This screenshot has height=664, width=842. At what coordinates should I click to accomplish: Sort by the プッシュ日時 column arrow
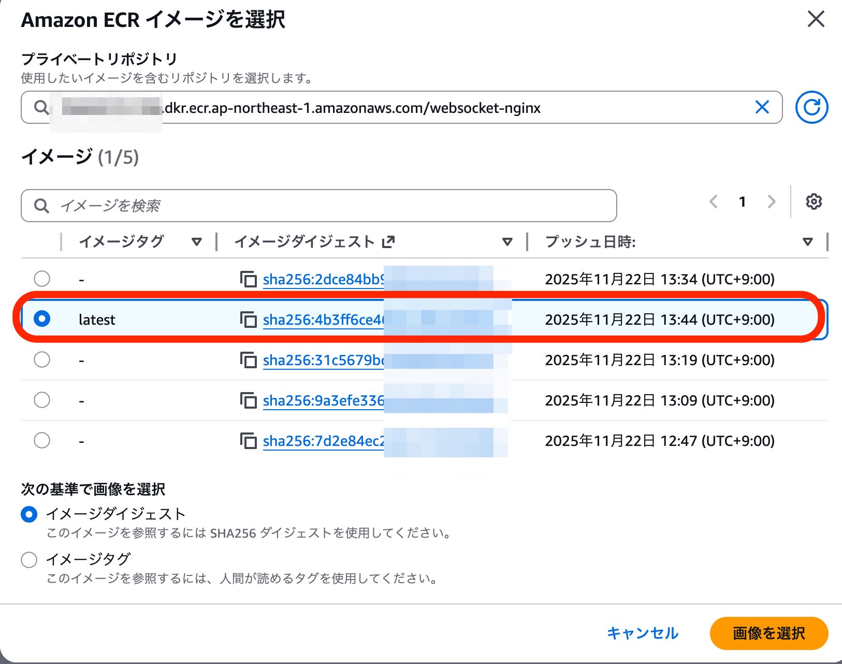807,241
